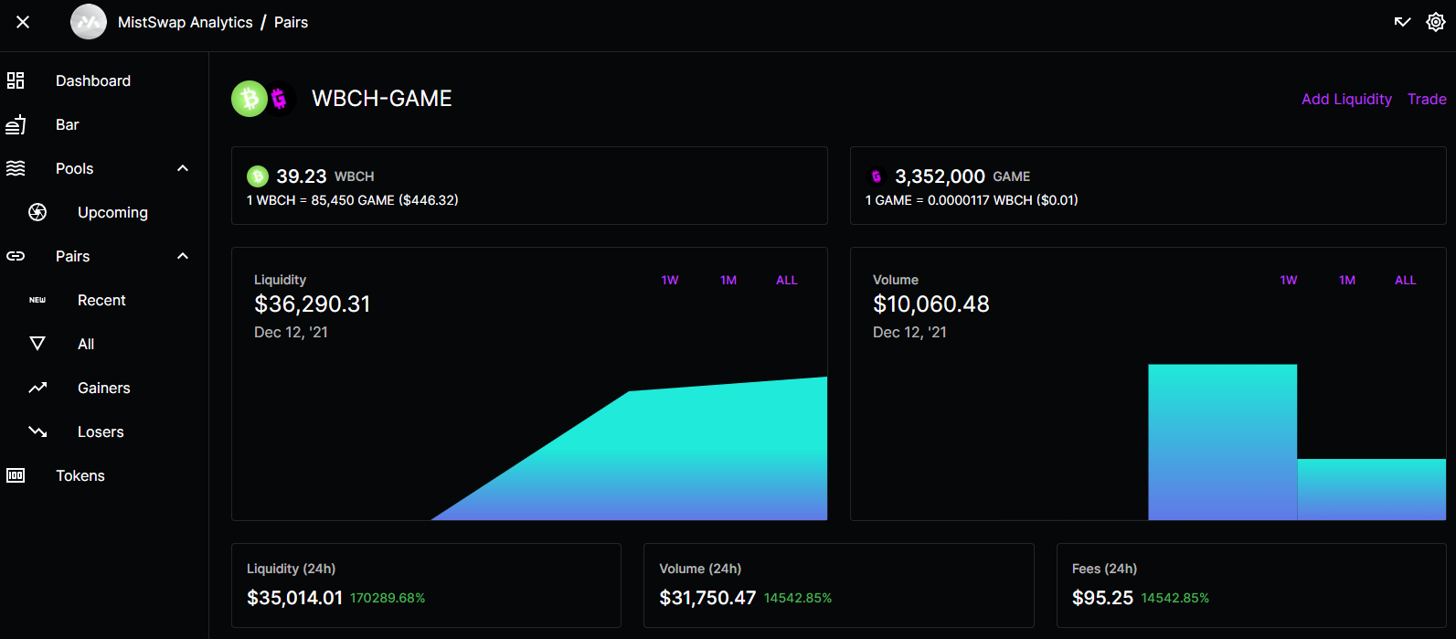Viewport: 1456px width, 639px height.
Task: Set Volume chart range to 1W
Action: [1289, 281]
